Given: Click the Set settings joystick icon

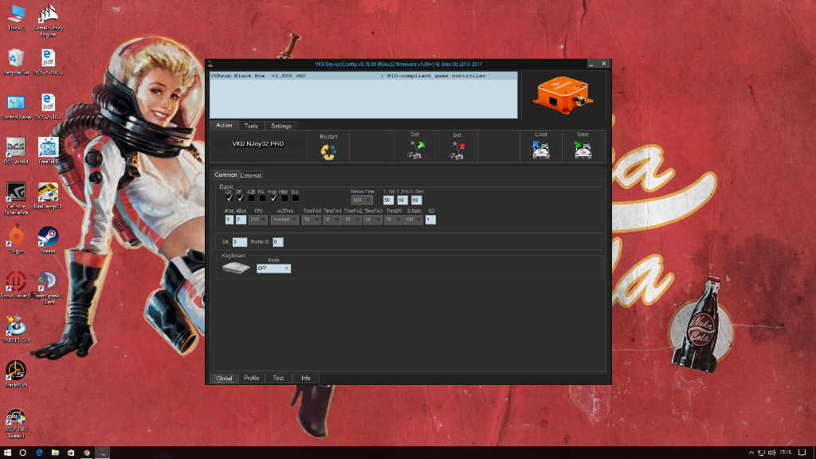Looking at the screenshot, I should [x=457, y=151].
